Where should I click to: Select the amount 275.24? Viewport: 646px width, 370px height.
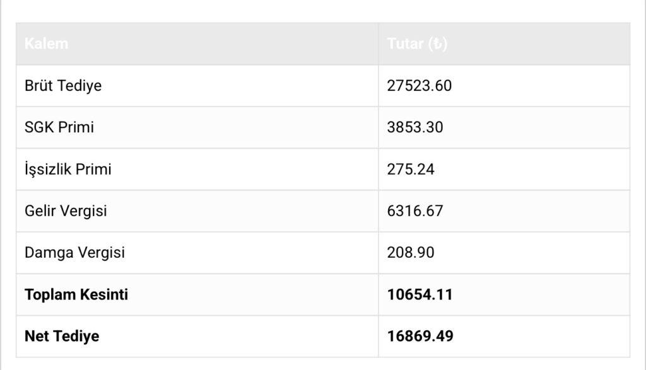(411, 169)
